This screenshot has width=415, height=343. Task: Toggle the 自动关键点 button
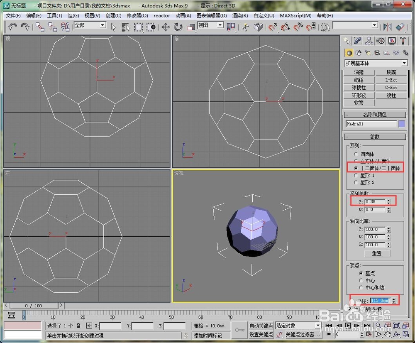pyautogui.click(x=261, y=326)
